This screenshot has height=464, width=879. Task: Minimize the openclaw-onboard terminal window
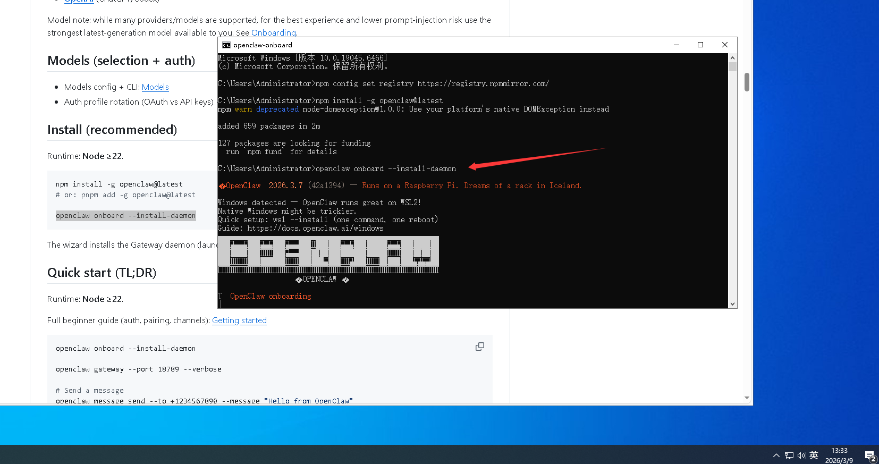[677, 45]
